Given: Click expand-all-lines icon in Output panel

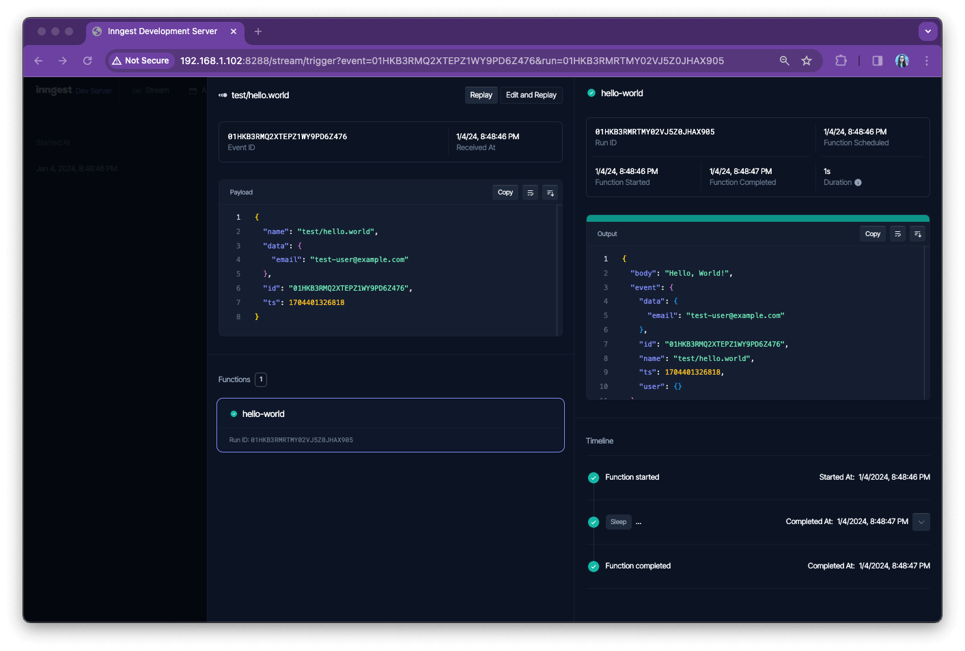Looking at the screenshot, I should tap(917, 234).
